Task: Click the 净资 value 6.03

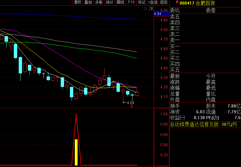Action: 201,112
